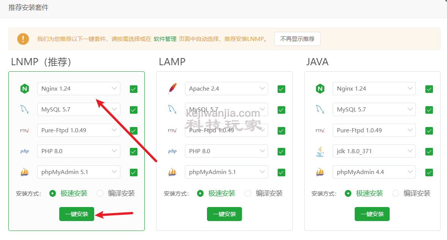Open MySQL 5.7 version dropdown in JAVA
Image resolution: width=447 pixels, height=240 pixels.
(374, 109)
